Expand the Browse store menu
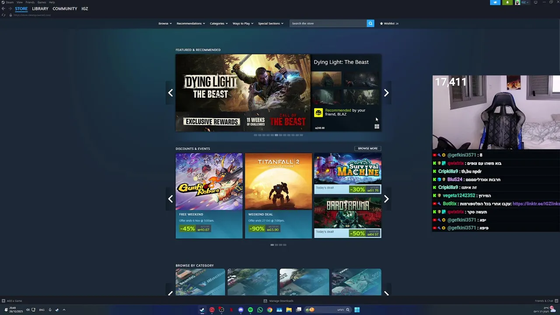Image resolution: width=560 pixels, height=315 pixels. (165, 23)
